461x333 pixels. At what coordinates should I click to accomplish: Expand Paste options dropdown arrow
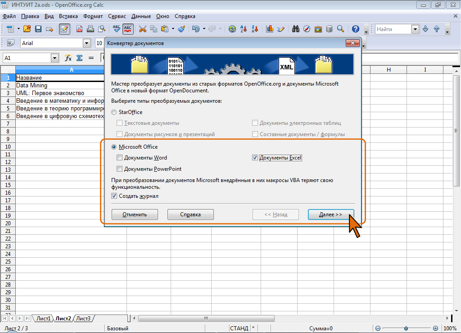(173, 29)
